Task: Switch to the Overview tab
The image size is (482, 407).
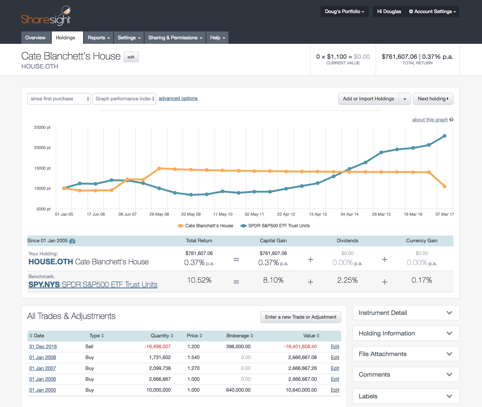Action: pyautogui.click(x=35, y=38)
